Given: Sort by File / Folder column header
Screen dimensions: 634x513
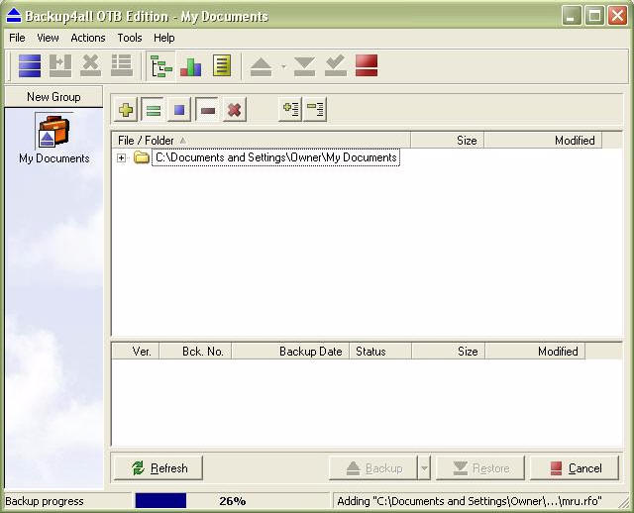Looking at the screenshot, I should pyautogui.click(x=261, y=141).
